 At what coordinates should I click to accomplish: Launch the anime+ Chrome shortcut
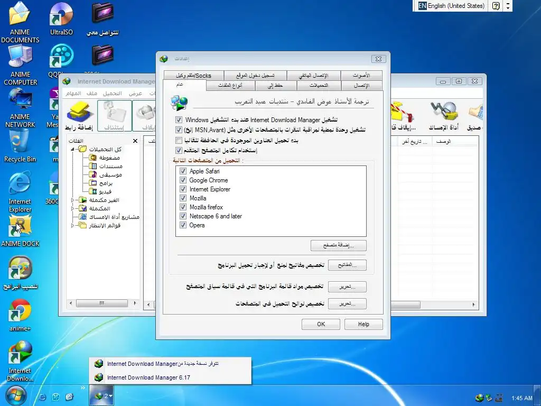coord(20,310)
